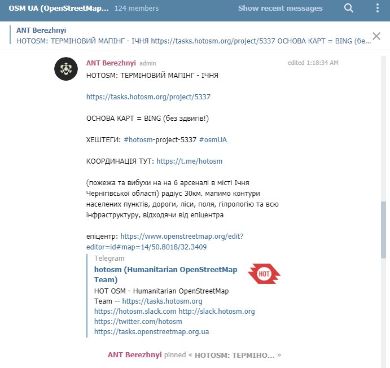This screenshot has height=368, width=390.
Task: Open the tasks.hotosm.org/project/5337 link
Action: (x=148, y=97)
